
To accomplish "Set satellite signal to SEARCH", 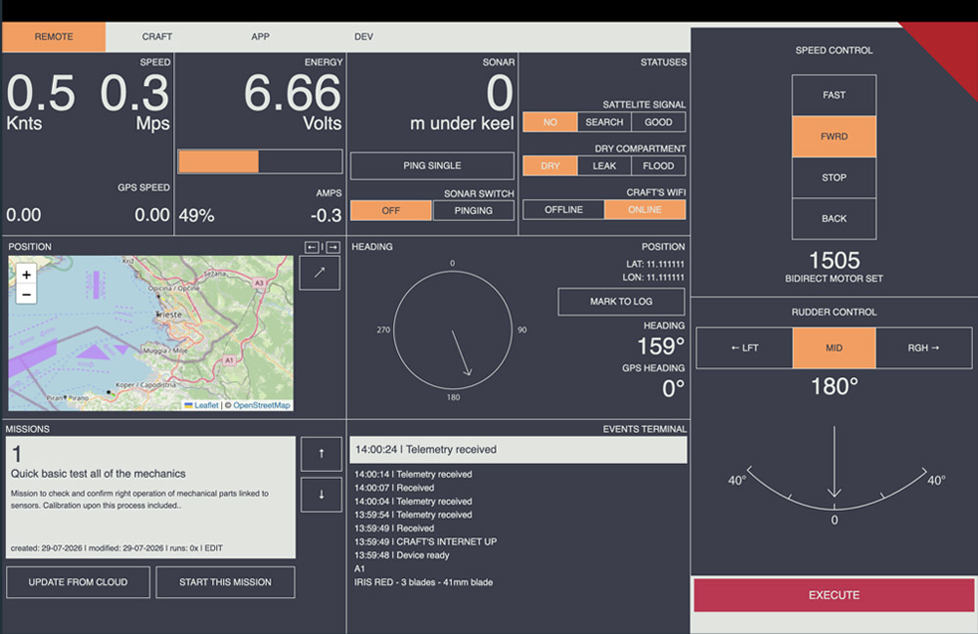I will (603, 122).
